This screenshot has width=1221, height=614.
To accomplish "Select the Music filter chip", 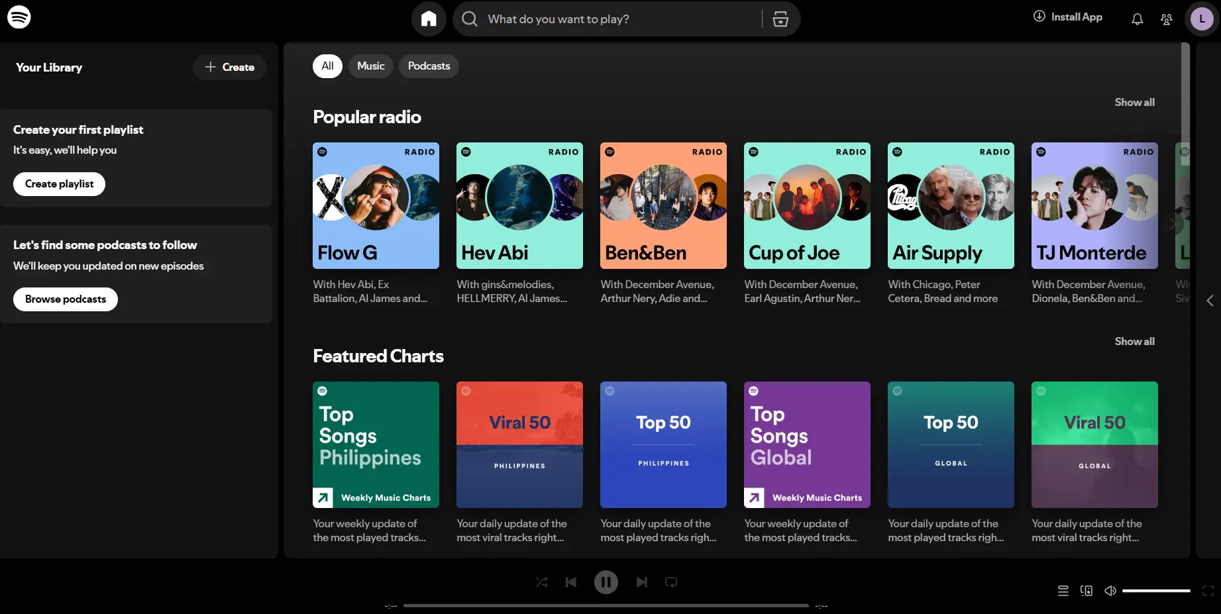I will (370, 66).
